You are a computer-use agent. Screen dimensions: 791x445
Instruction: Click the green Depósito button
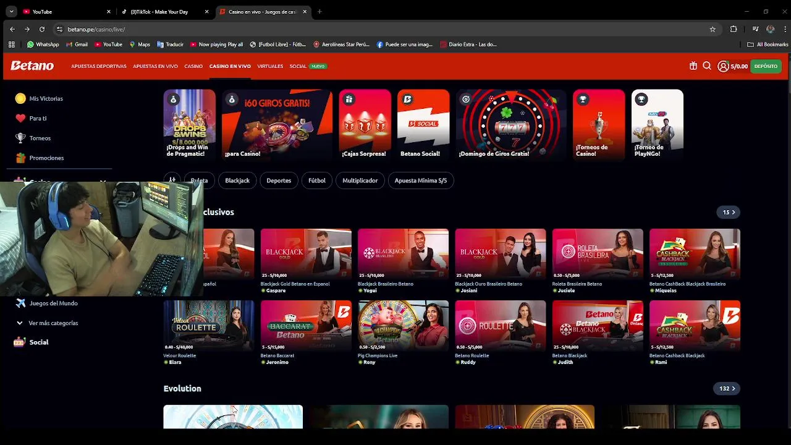click(766, 66)
